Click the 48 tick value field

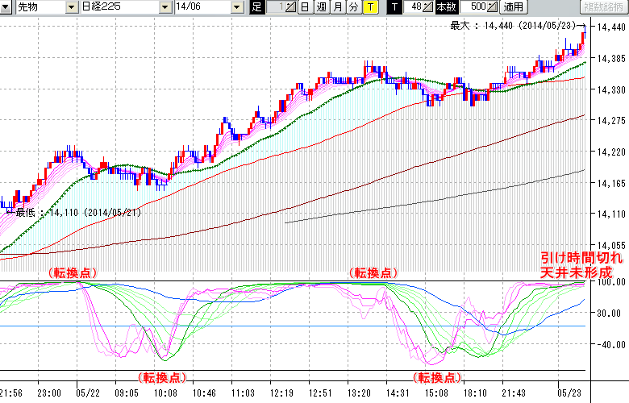414,7
